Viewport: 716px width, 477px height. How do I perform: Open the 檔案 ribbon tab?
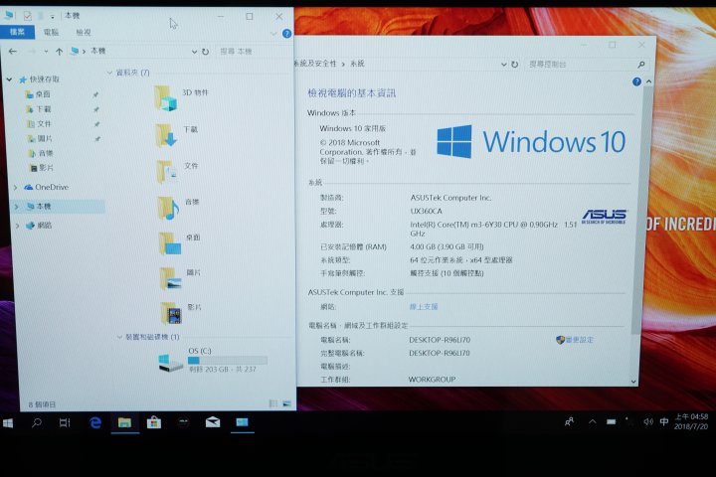click(17, 32)
